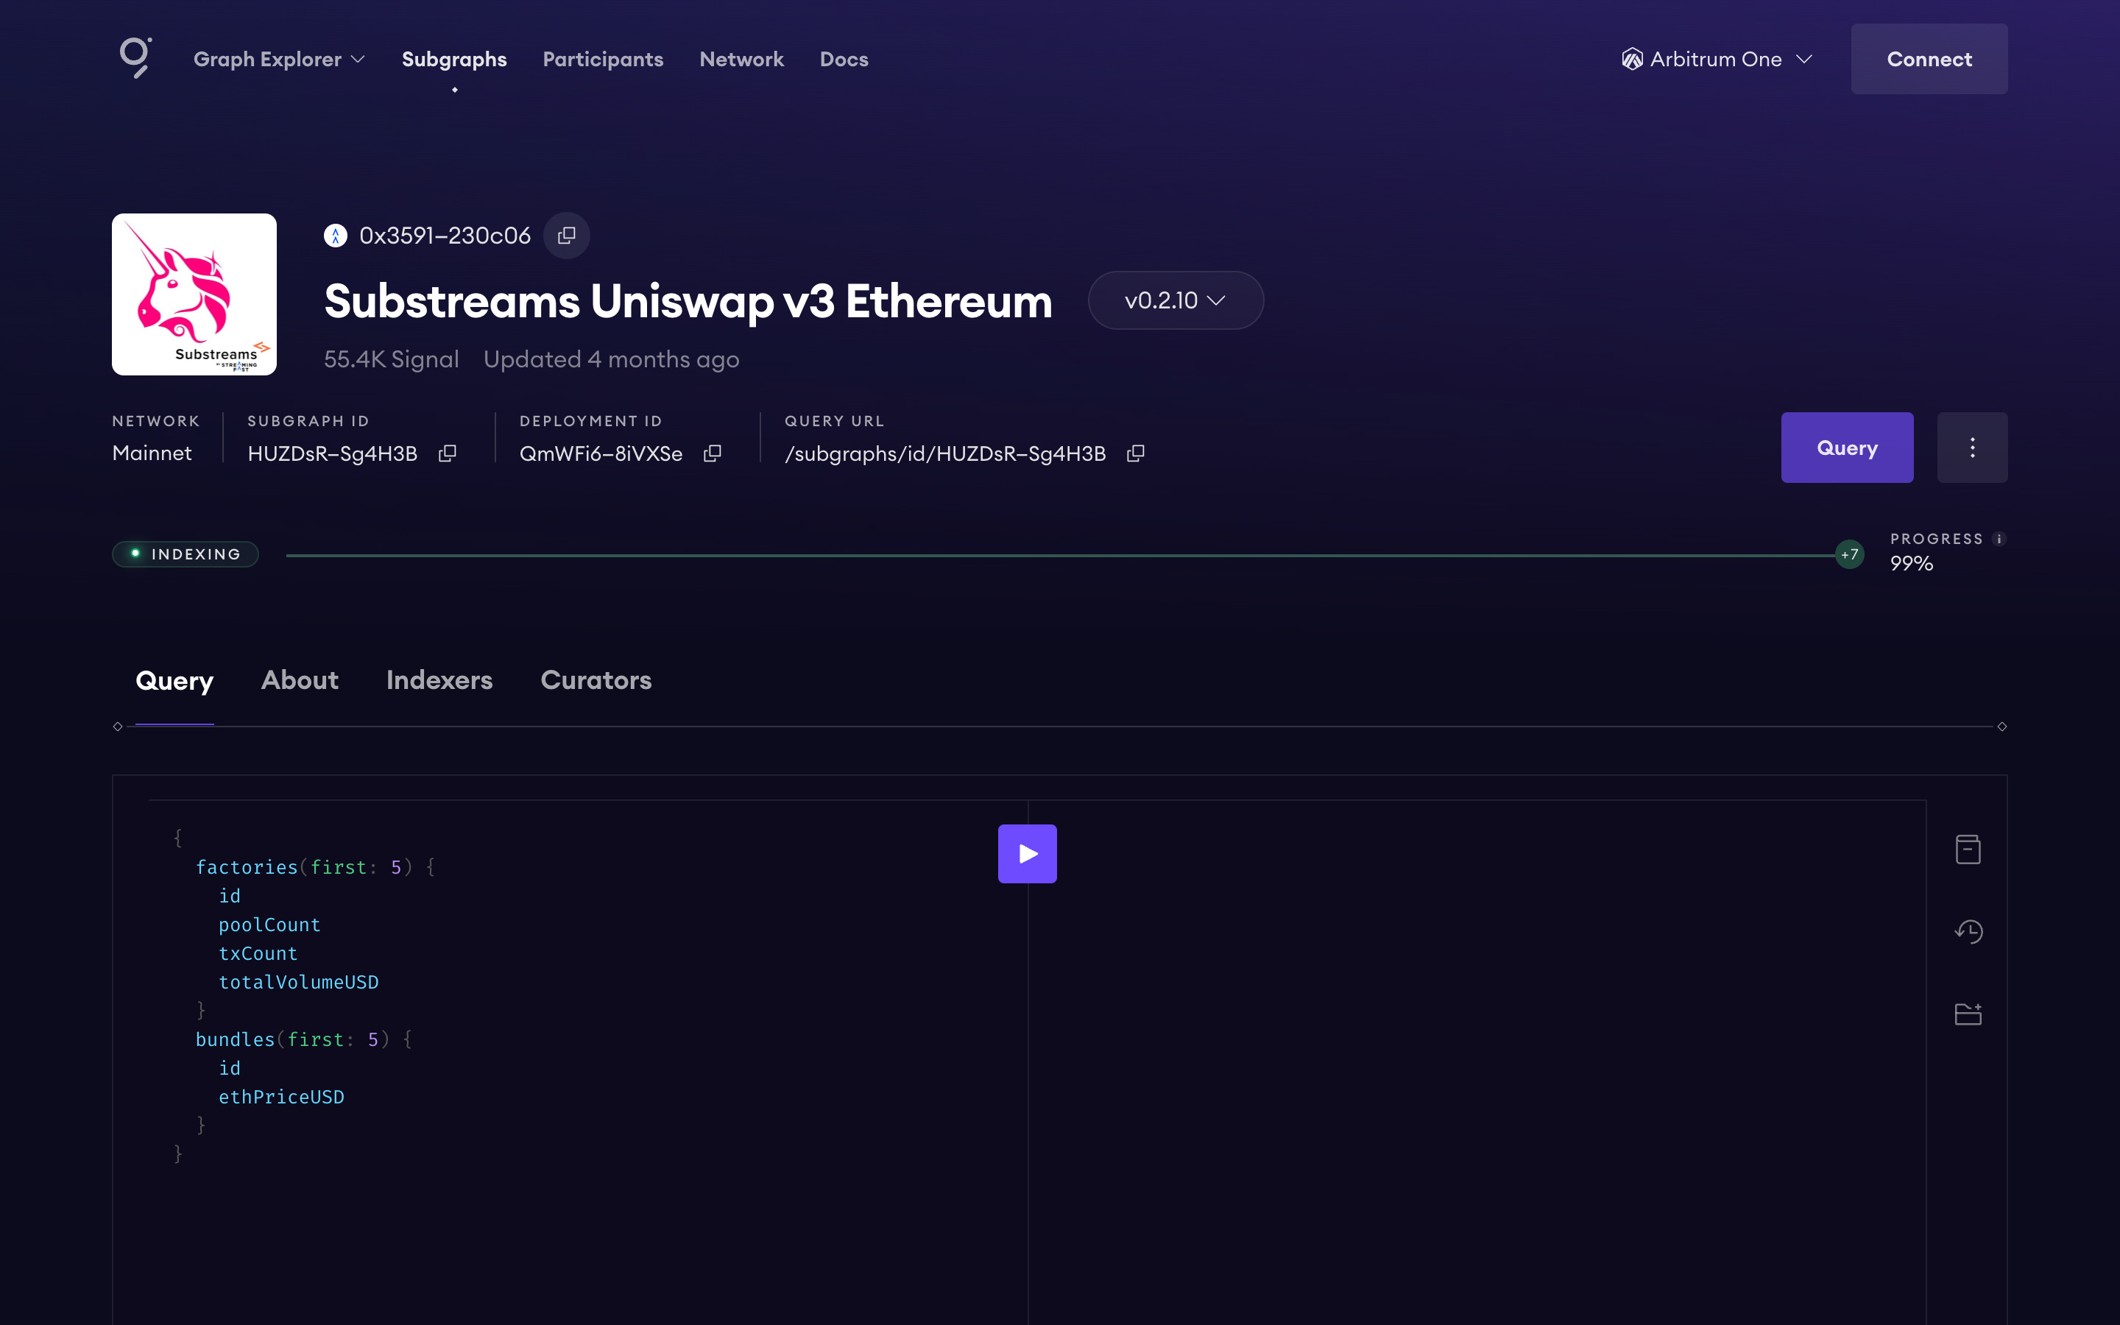Screen dimensions: 2120x1325
Task: Expand the Arbitrum One network selector
Action: (x=1716, y=59)
